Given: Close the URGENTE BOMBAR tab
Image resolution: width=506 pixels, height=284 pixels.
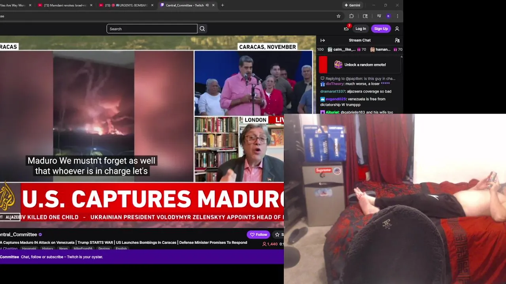Looking at the screenshot, I should coord(152,5).
